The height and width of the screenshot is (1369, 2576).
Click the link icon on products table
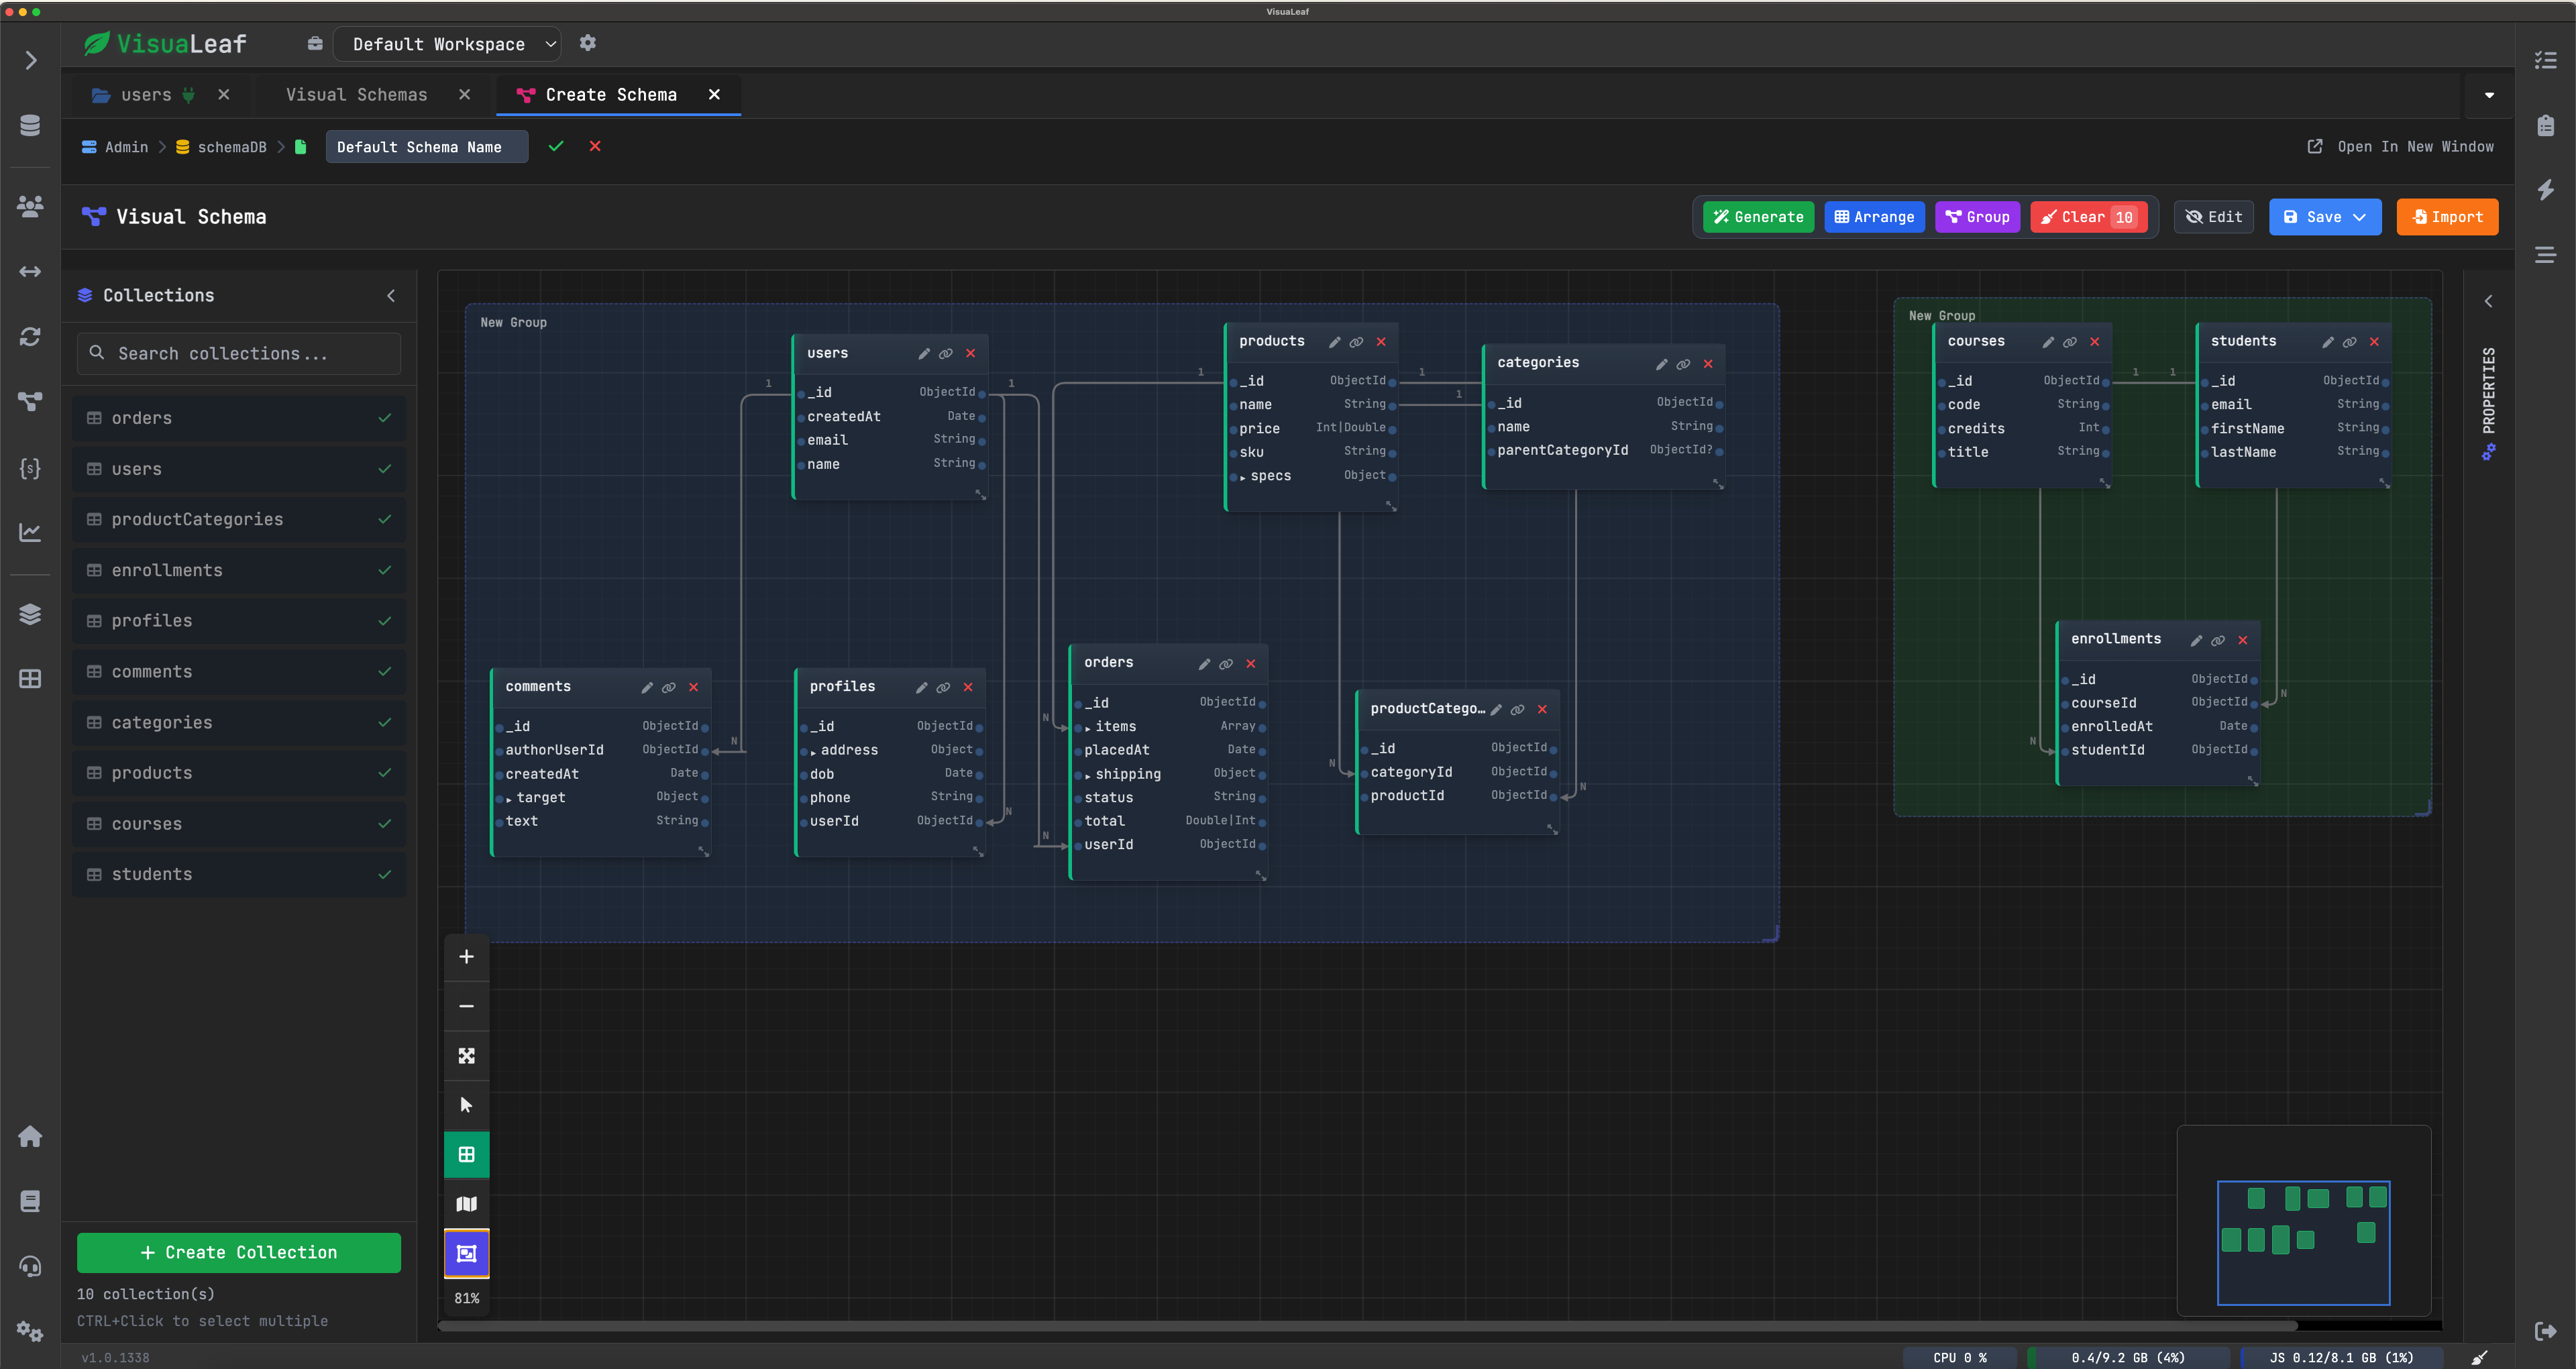pyautogui.click(x=1356, y=342)
